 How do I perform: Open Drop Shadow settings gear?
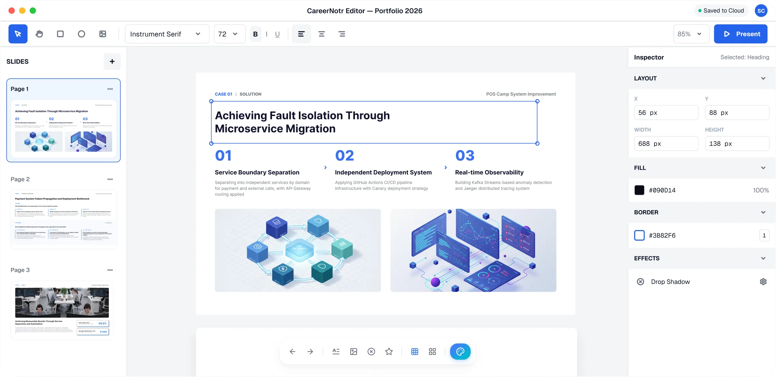pos(763,282)
